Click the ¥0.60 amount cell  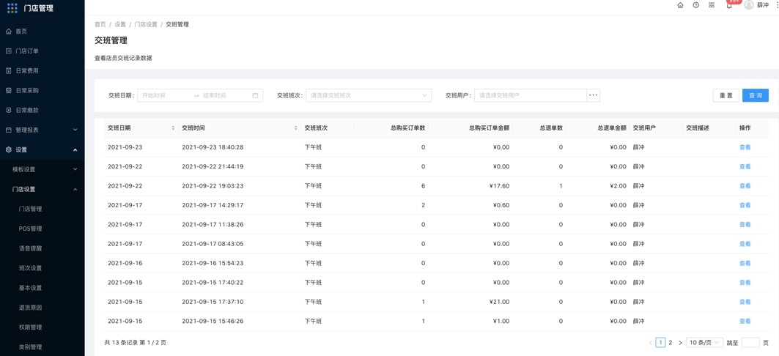pyautogui.click(x=501, y=206)
